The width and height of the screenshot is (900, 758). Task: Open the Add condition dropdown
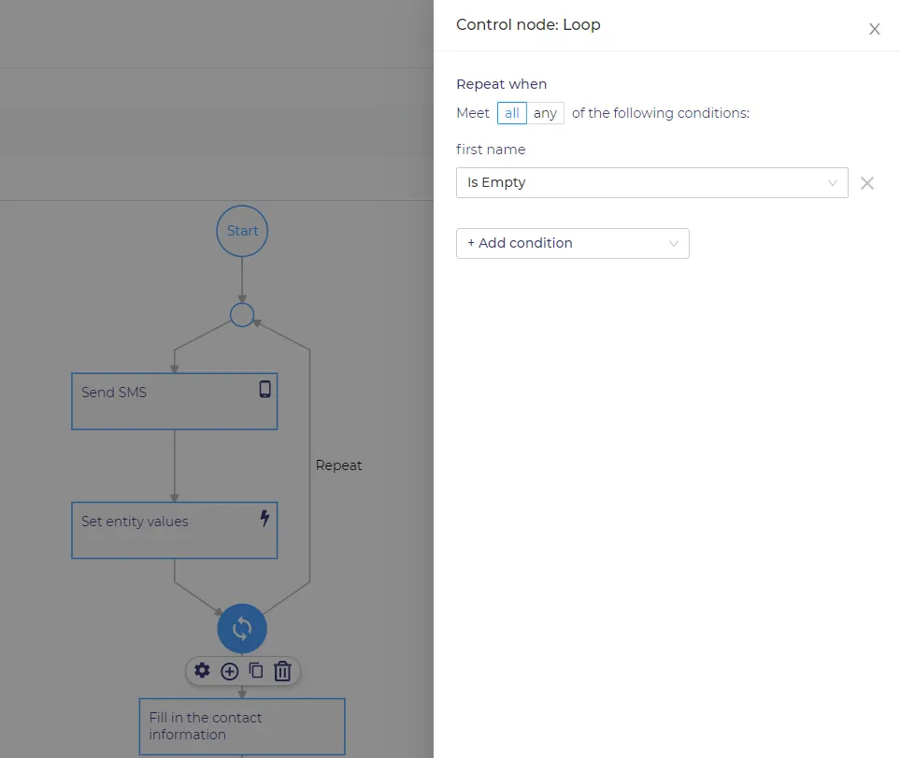coord(573,243)
